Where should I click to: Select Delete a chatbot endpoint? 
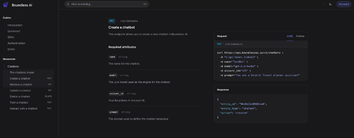pyautogui.click(x=20, y=97)
